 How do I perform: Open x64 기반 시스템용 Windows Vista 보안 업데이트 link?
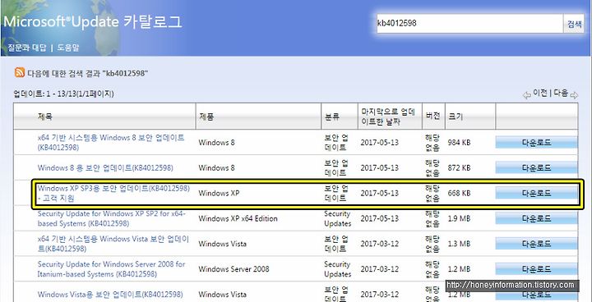click(113, 244)
